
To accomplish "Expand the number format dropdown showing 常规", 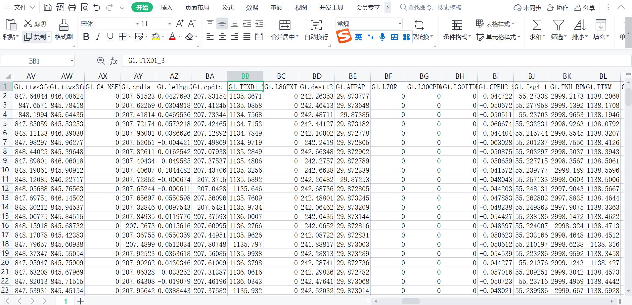I will pos(400,24).
